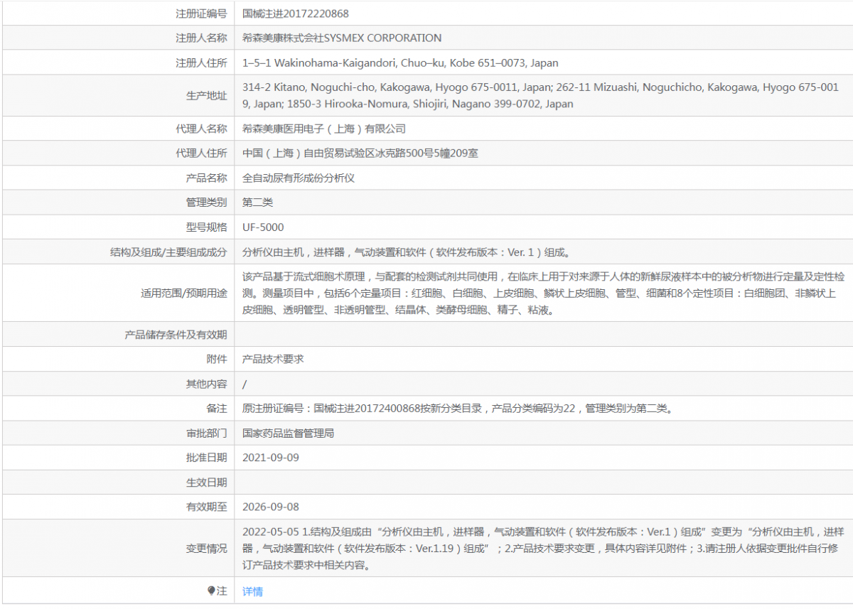Click the 第二类 management category value

tap(257, 203)
